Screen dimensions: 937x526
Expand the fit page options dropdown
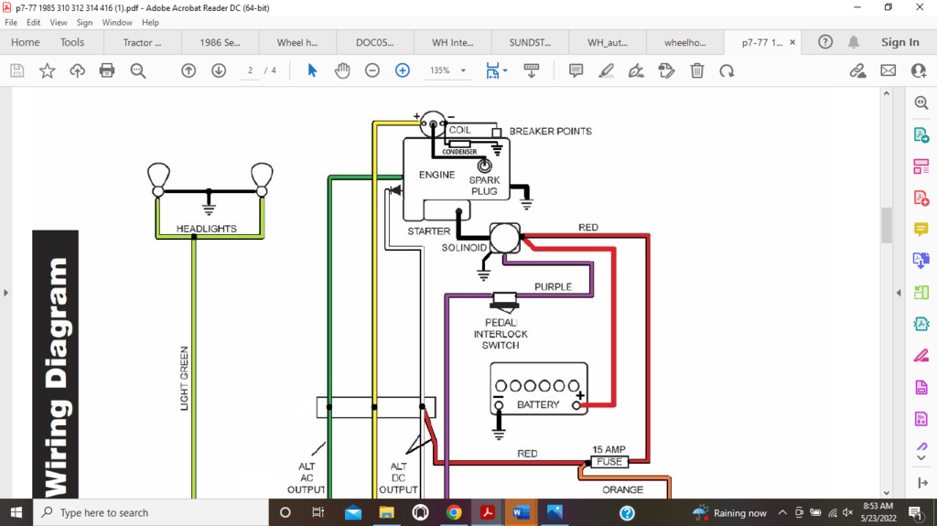click(504, 70)
